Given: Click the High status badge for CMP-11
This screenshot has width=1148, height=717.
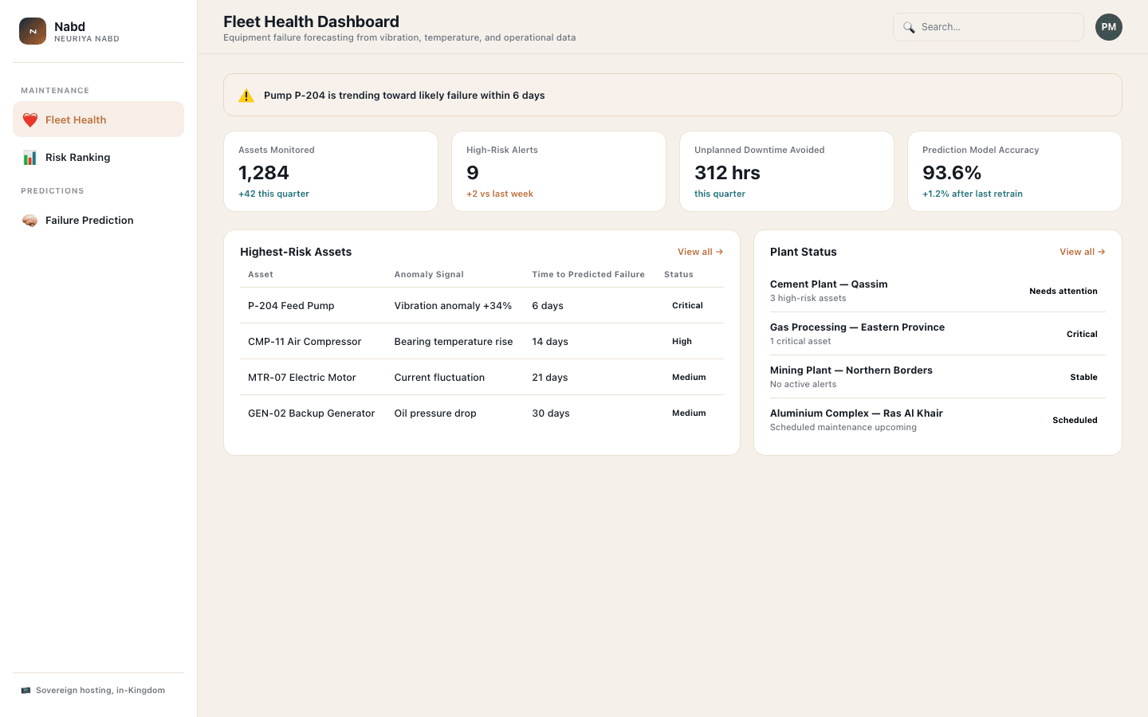Looking at the screenshot, I should click(682, 341).
